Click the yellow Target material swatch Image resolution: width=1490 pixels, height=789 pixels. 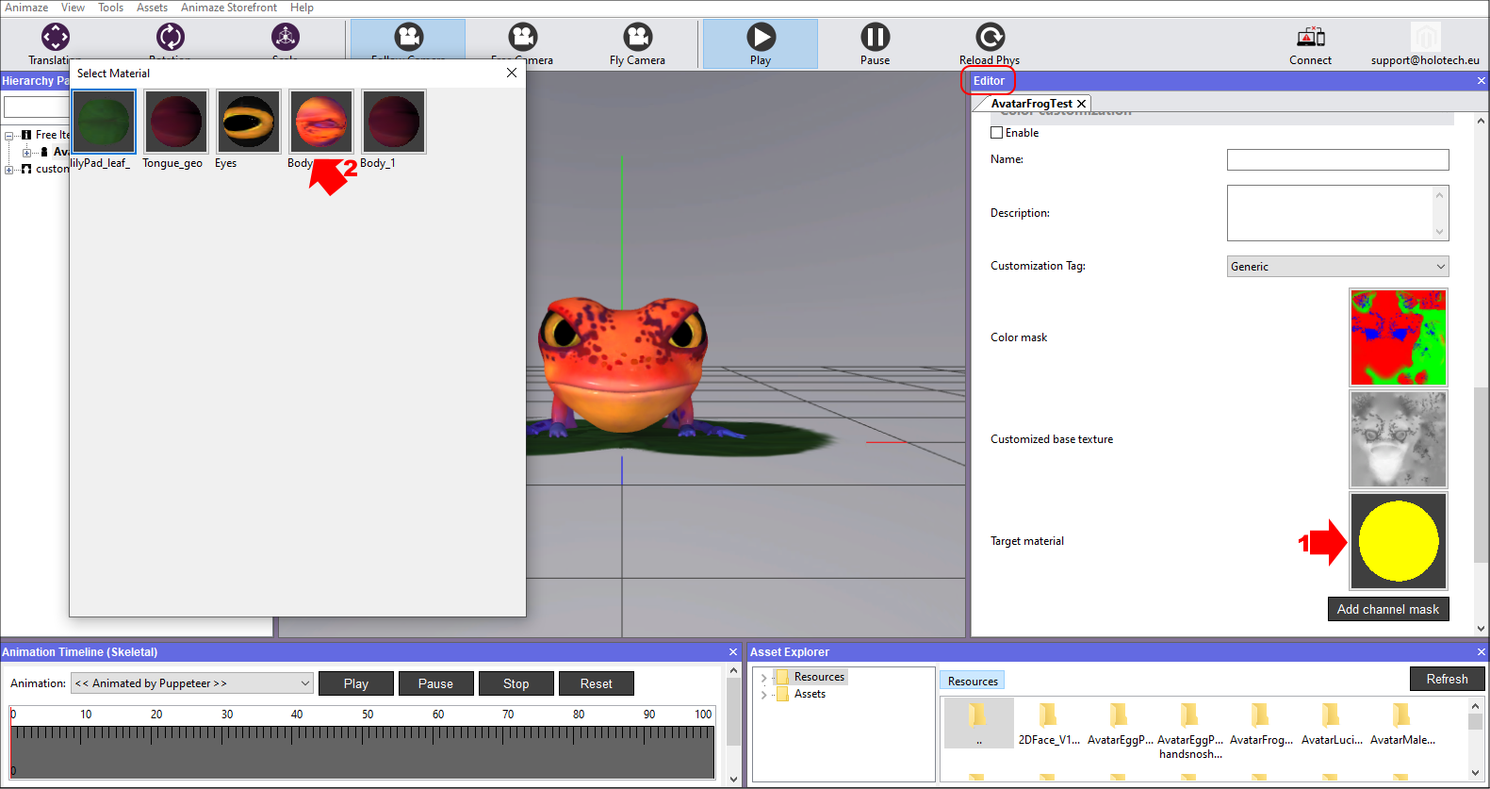[1398, 541]
